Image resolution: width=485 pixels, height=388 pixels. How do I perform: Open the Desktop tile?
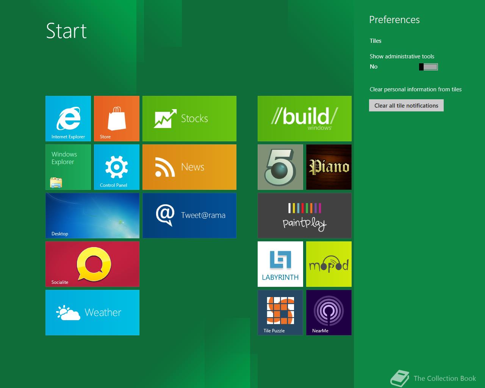(x=92, y=216)
